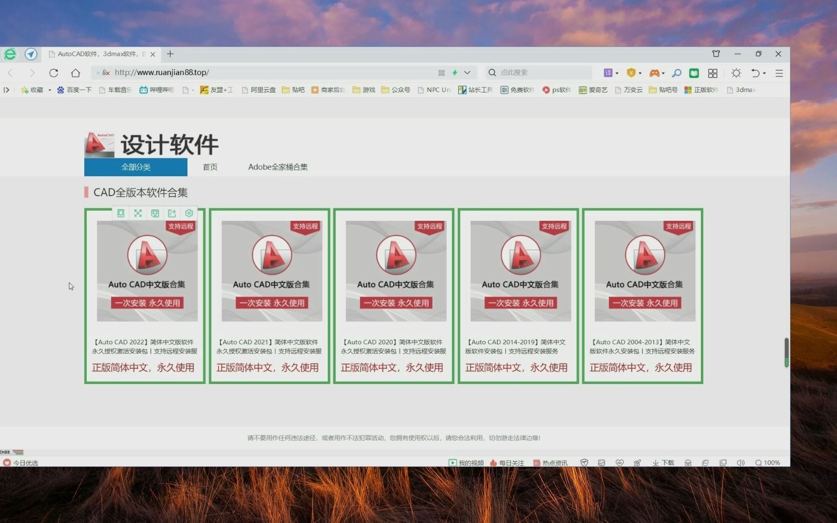837x523 pixels.
Task: Close the AutoCAD软件 browser tab
Action: tap(153, 54)
